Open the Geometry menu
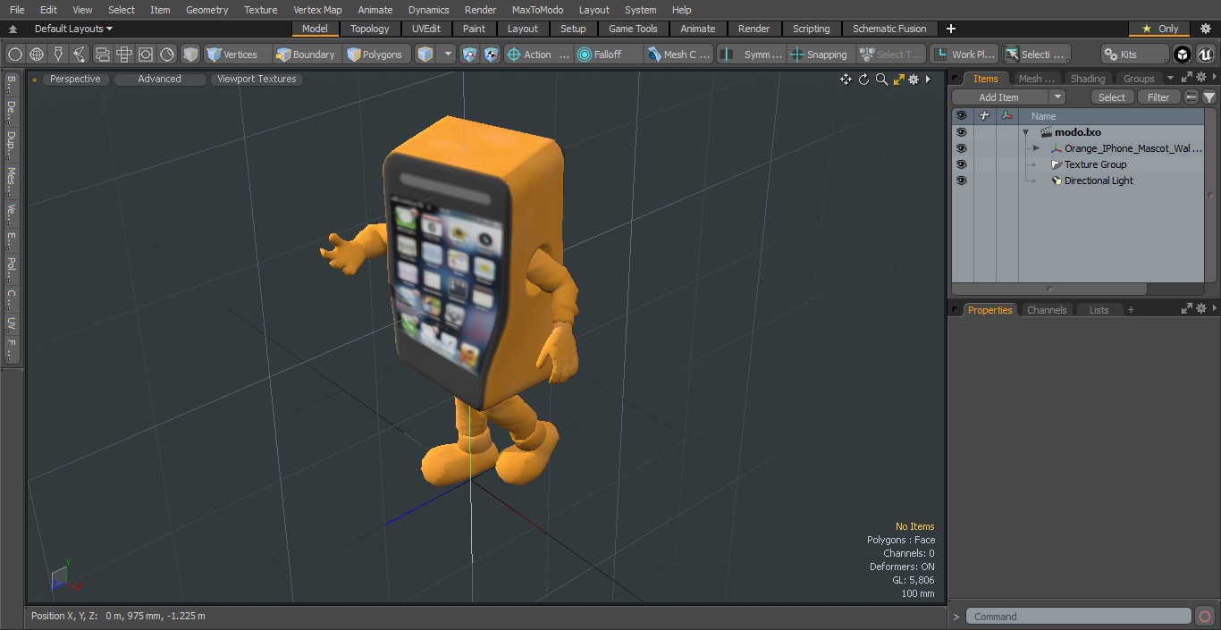This screenshot has width=1221, height=630. [x=206, y=10]
